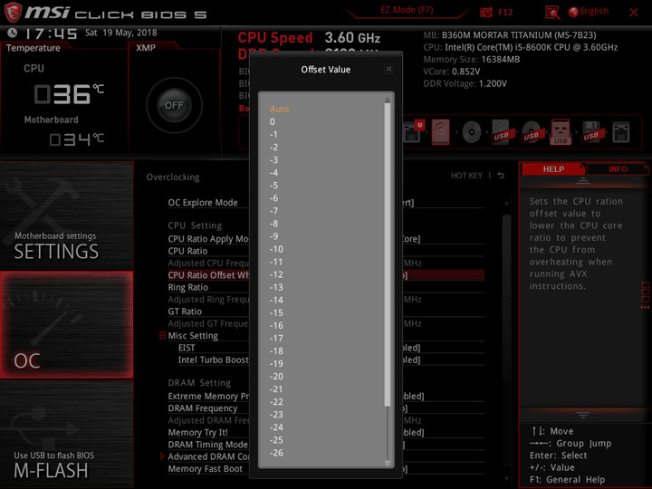Toggle the XMP OFF button
652x489 pixels.
click(x=174, y=105)
